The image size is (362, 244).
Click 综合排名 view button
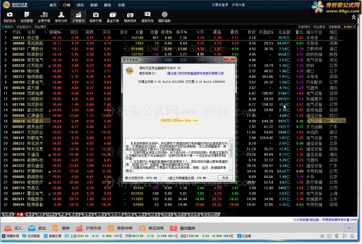(x=319, y=27)
